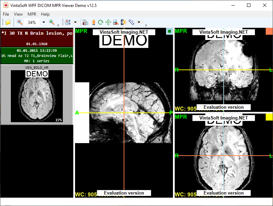
Task: Click the open folder icon in toolbar
Action: click(x=8, y=22)
